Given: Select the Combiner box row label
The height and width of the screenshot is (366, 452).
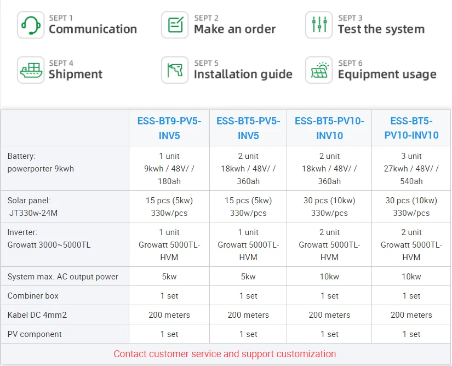Looking at the screenshot, I should point(33,296).
